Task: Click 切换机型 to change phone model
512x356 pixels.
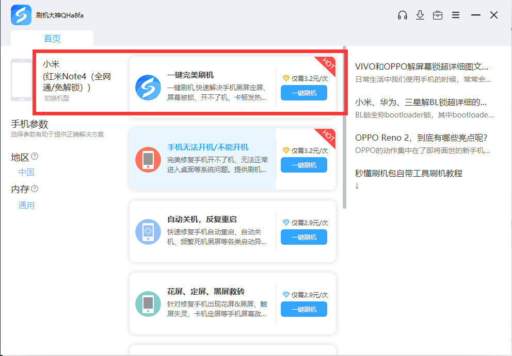Action: pos(57,98)
